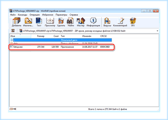Sort by the CRC32 column header
The height and width of the screenshot is (120, 168).
tap(104, 36)
